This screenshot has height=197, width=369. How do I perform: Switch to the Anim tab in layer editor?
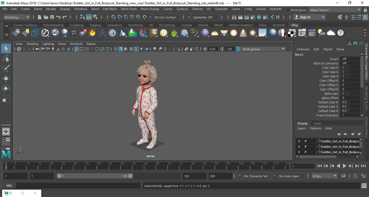317,123
